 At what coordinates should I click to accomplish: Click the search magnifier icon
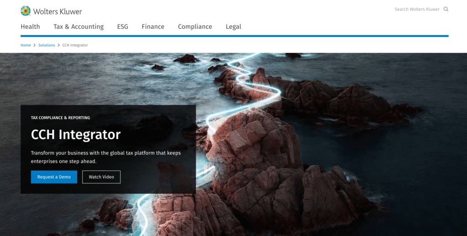click(x=446, y=9)
